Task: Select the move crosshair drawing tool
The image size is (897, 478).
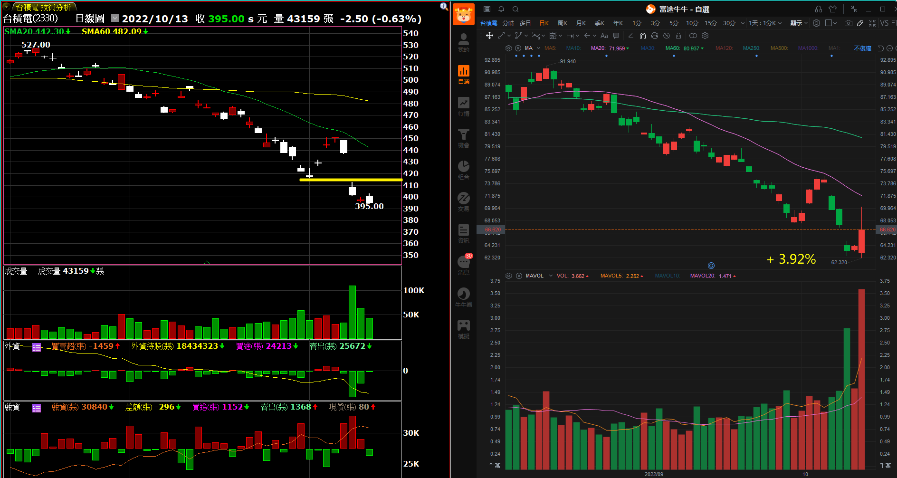Action: (x=489, y=36)
